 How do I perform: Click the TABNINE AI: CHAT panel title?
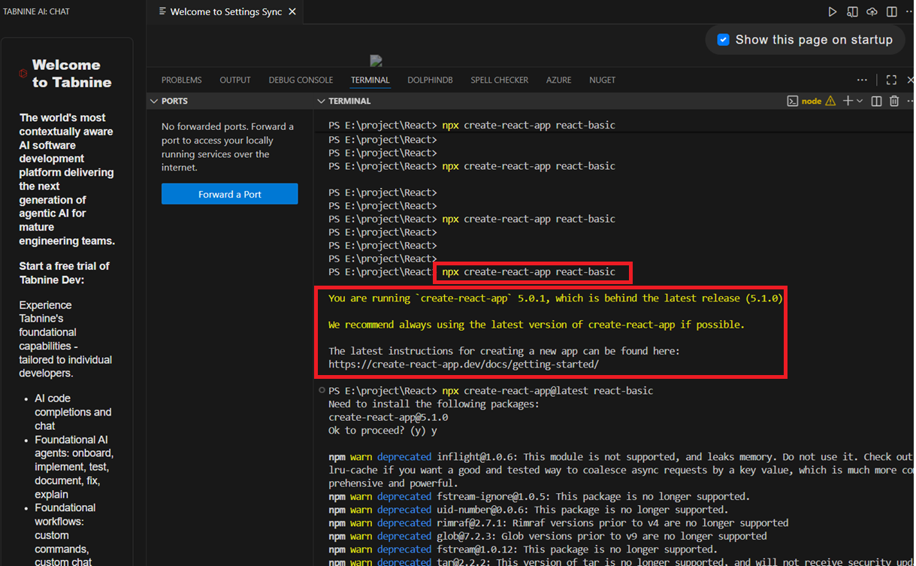pyautogui.click(x=36, y=12)
